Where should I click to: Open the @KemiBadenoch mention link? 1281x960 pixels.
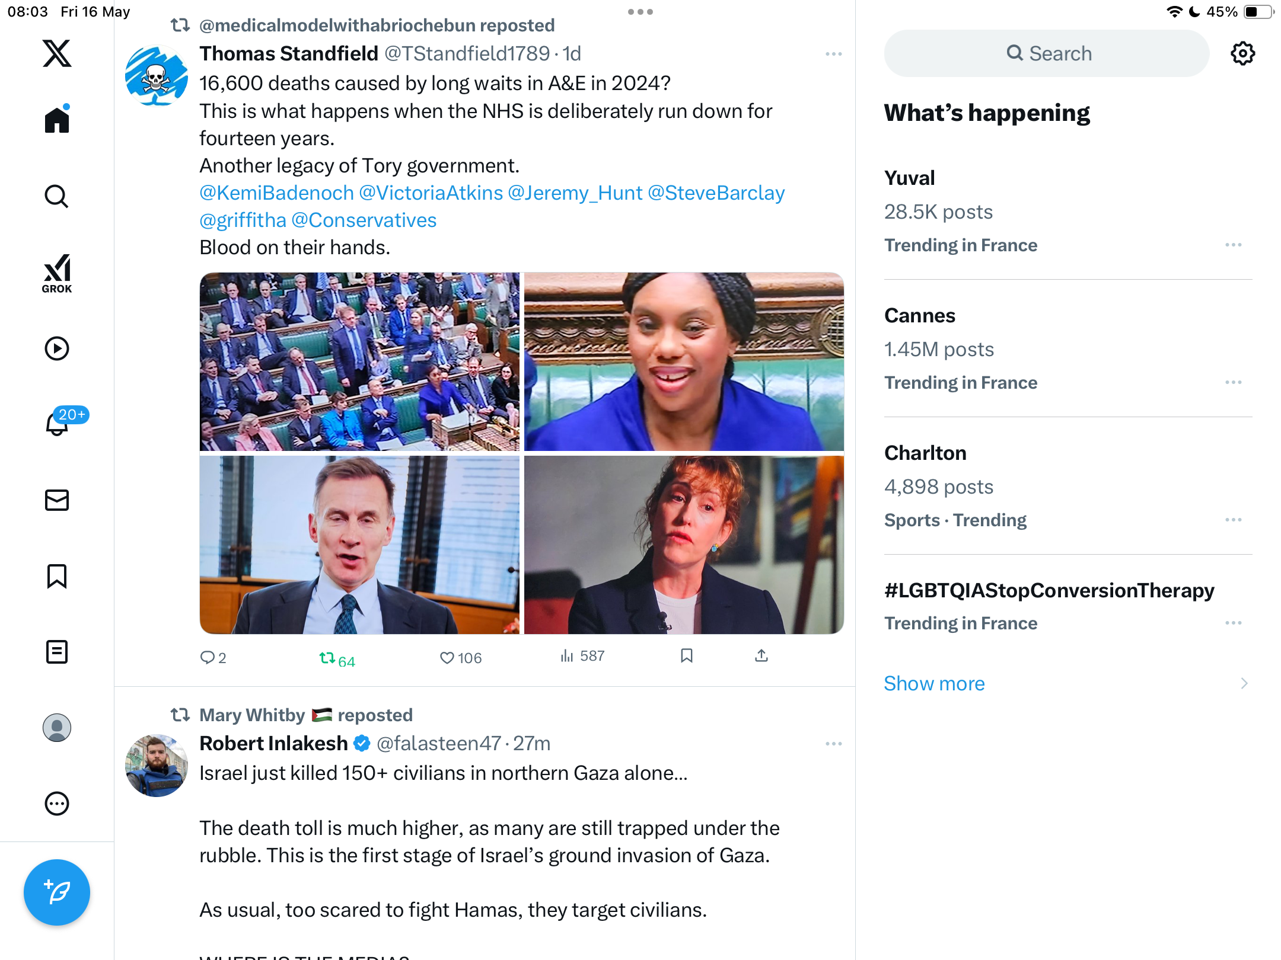coord(276,193)
